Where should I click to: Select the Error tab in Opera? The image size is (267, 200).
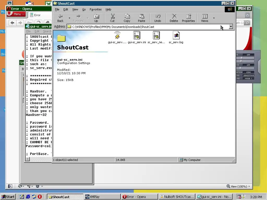(39, 15)
